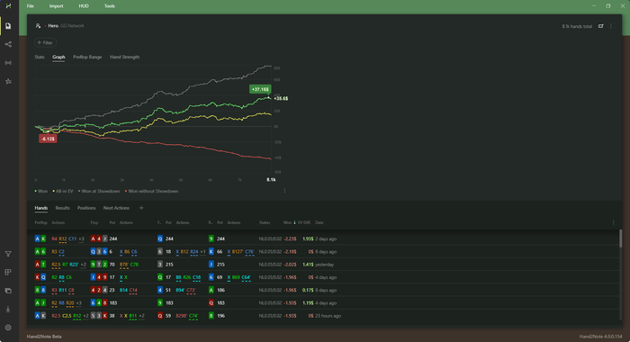Open settings gear in sidebar
Image resolution: width=630 pixels, height=342 pixels.
(8, 328)
